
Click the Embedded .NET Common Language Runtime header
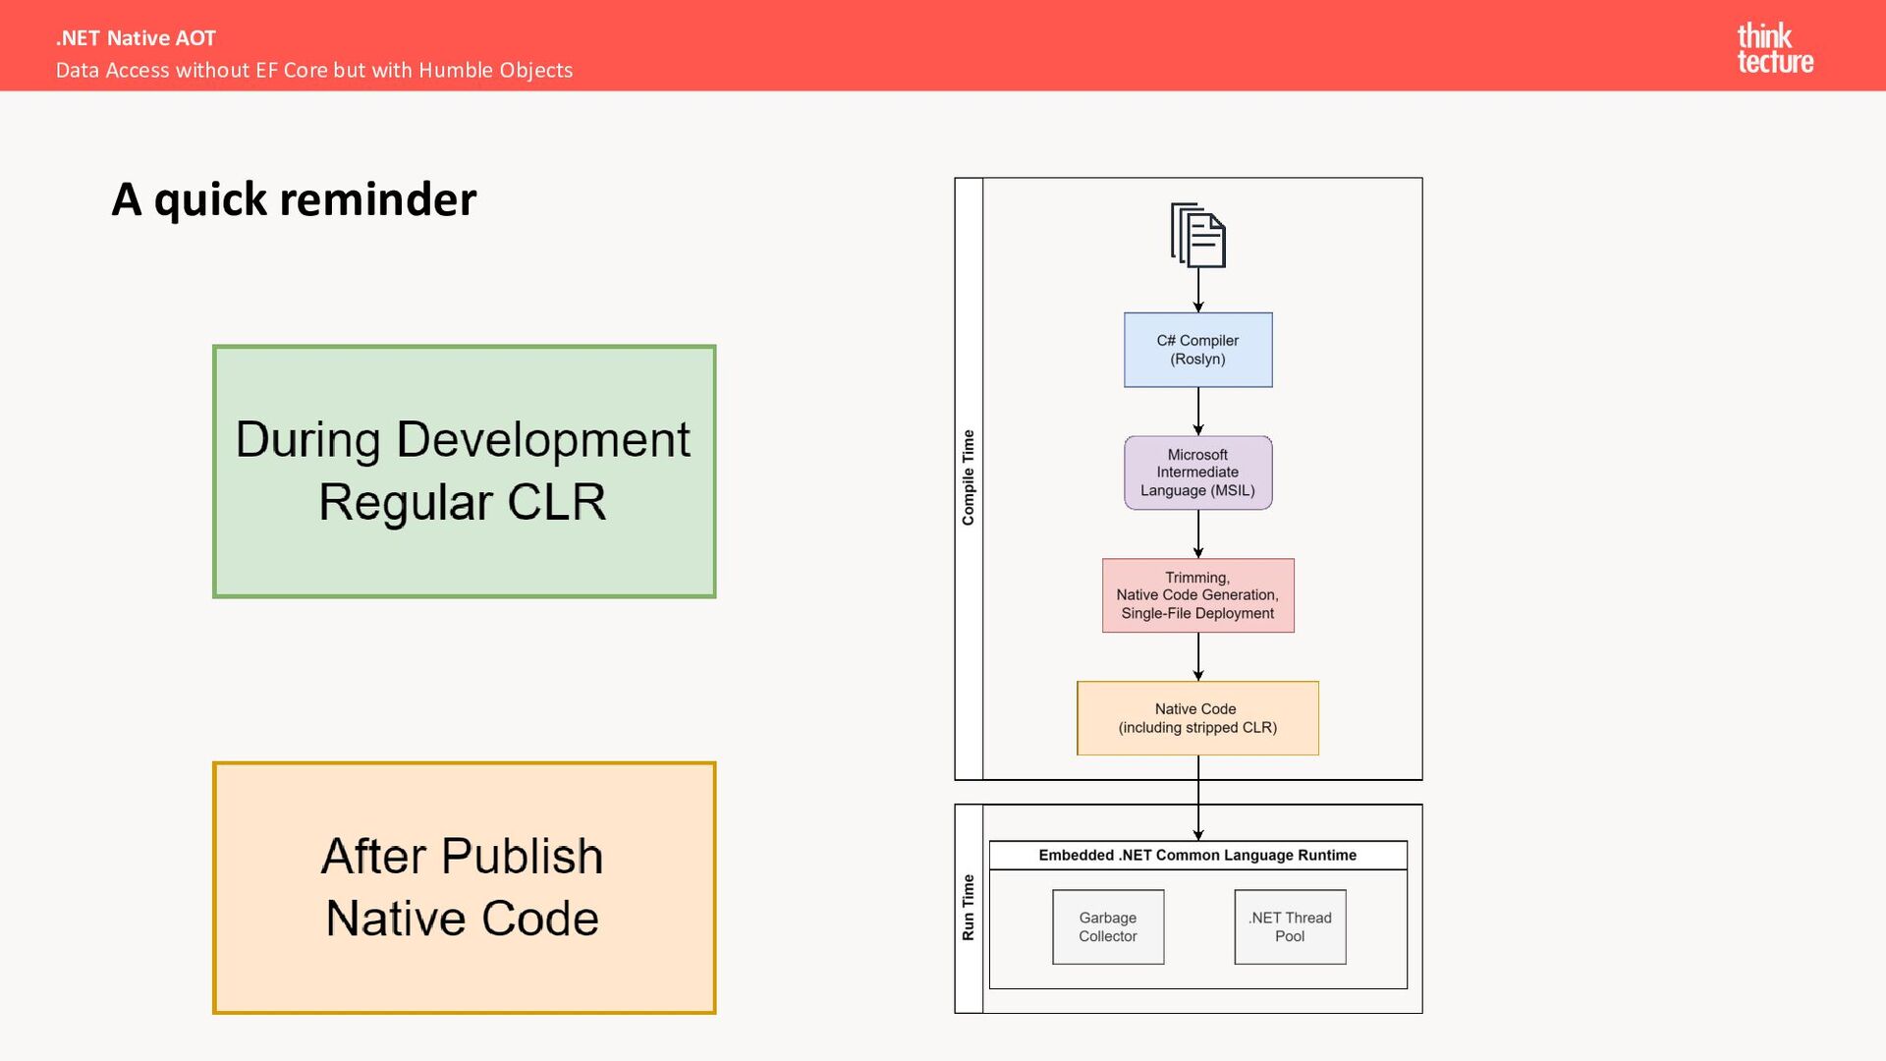[x=1197, y=855]
